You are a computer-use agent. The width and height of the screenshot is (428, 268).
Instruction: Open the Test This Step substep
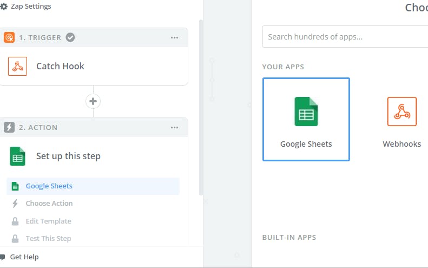click(x=48, y=239)
